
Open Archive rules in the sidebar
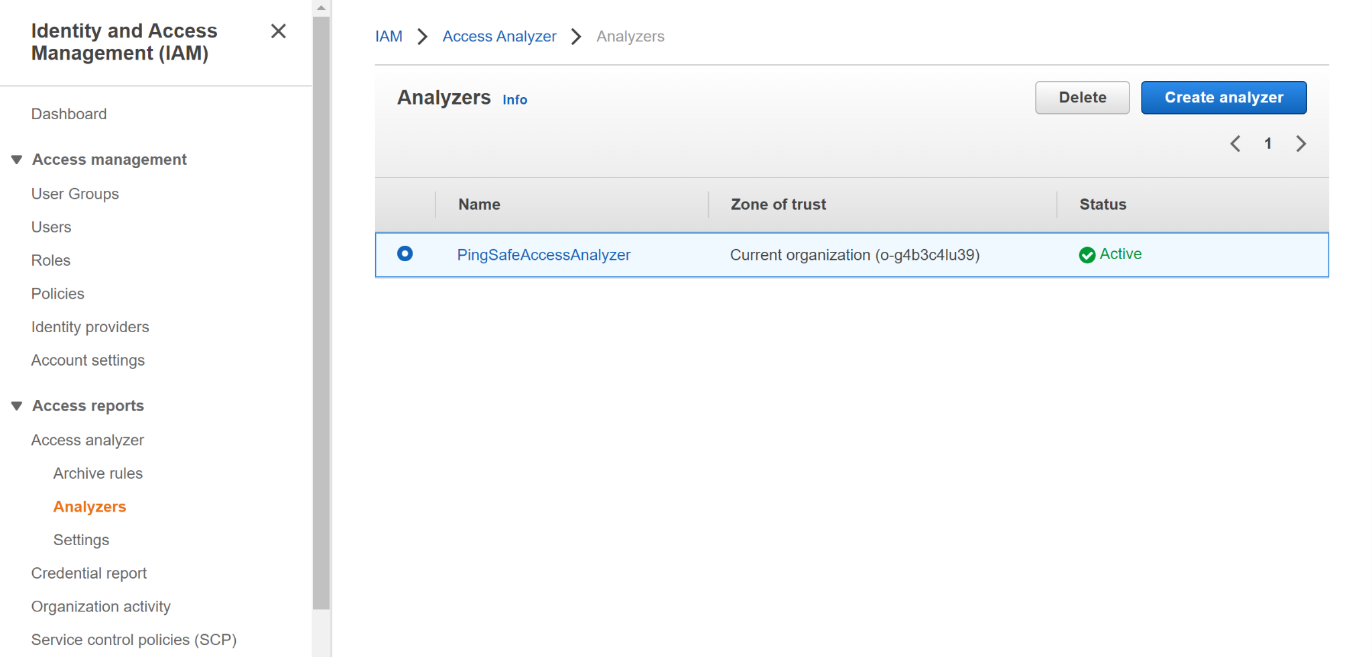point(98,473)
